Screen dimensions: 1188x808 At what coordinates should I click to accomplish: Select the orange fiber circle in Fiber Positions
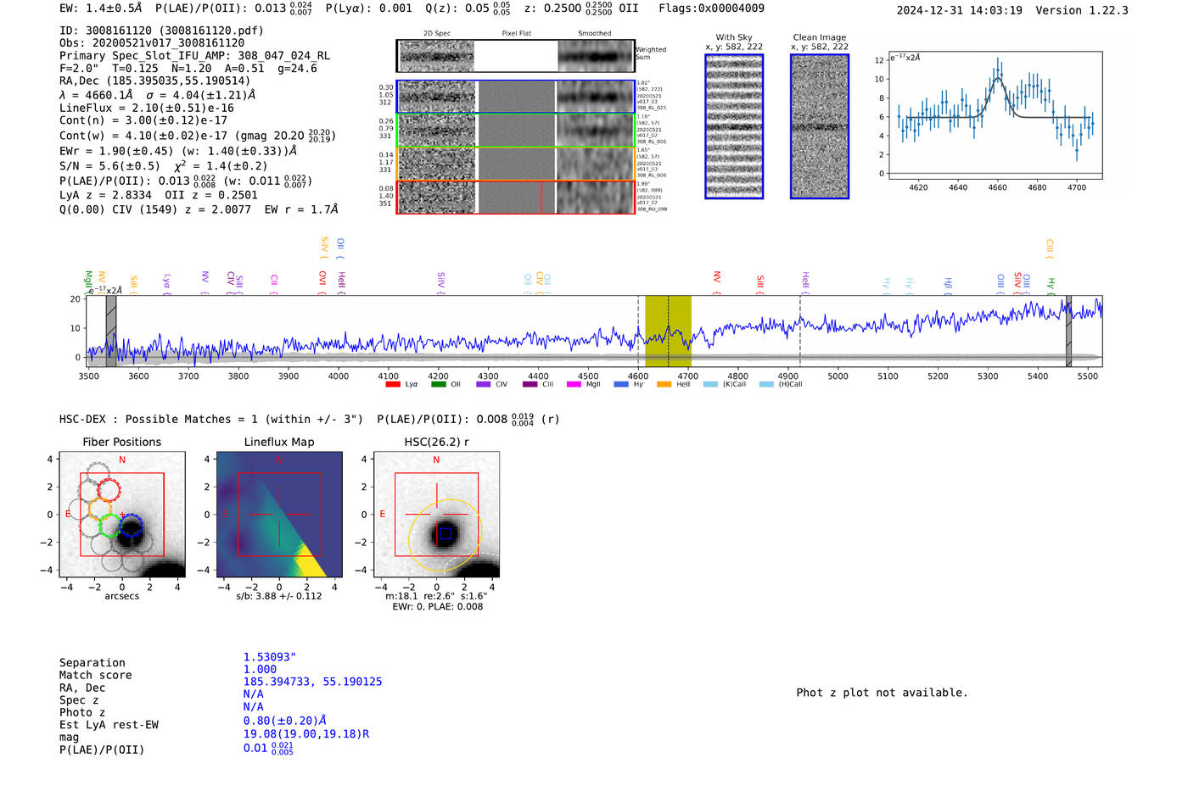[x=99, y=510]
